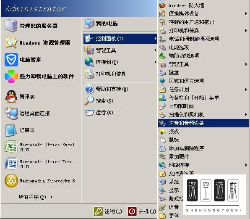This screenshot has height=219, width=250.
Task: Launch Windows 资源管理器 icon
Action: pos(11,42)
